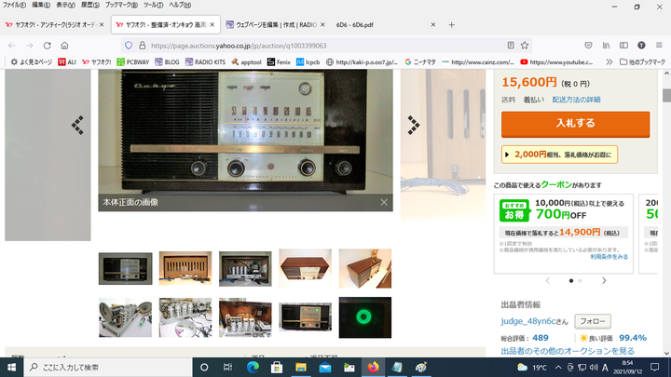
Task: Show the previous auction image with left arrow
Action: point(77,124)
